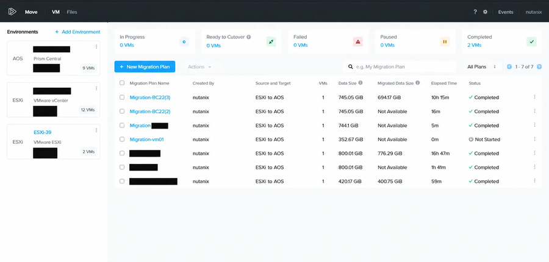Click the Completed checkmark card icon

(531, 42)
